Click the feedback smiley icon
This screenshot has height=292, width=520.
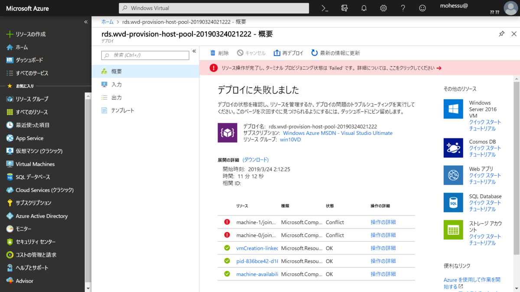pos(422,8)
